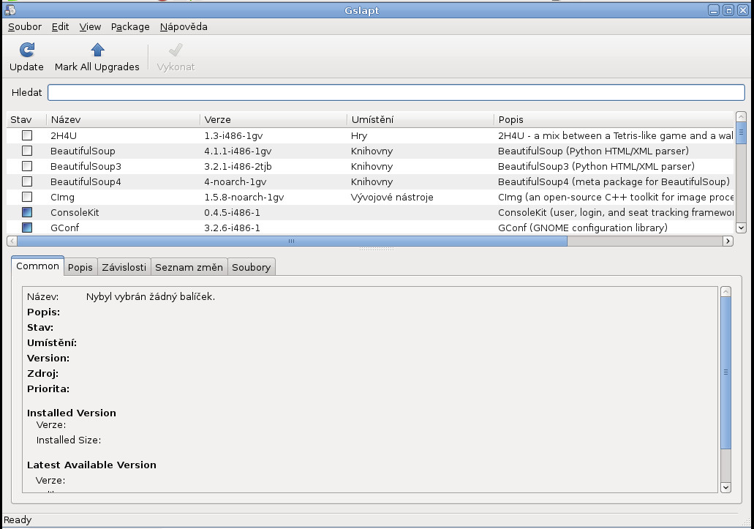Click version 1.3-i486-1gv cell

point(233,135)
